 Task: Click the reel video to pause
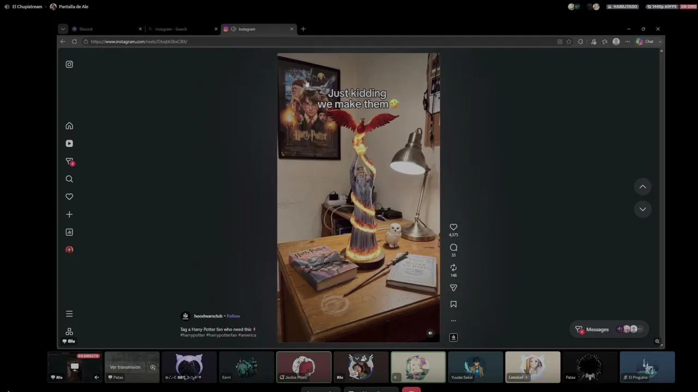click(358, 198)
